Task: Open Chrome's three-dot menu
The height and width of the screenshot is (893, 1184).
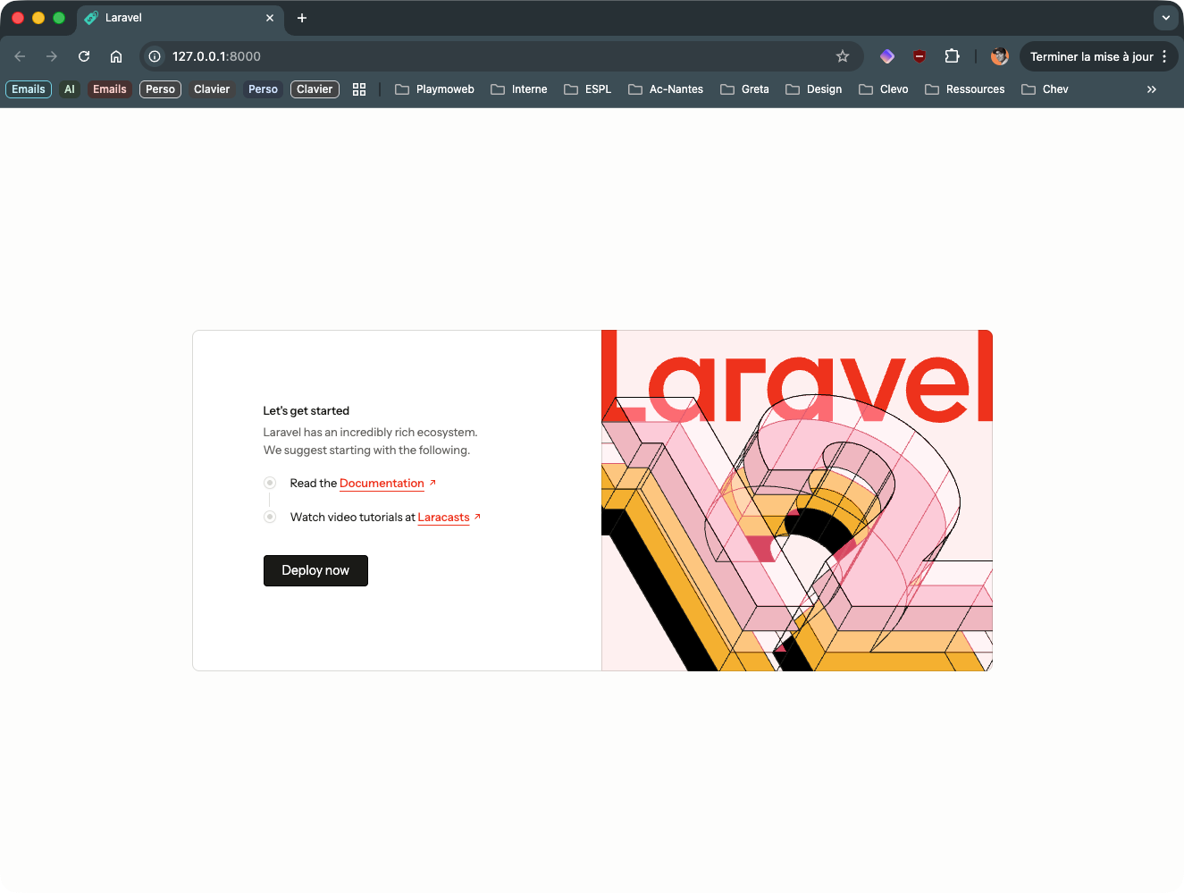Action: click(x=1166, y=55)
